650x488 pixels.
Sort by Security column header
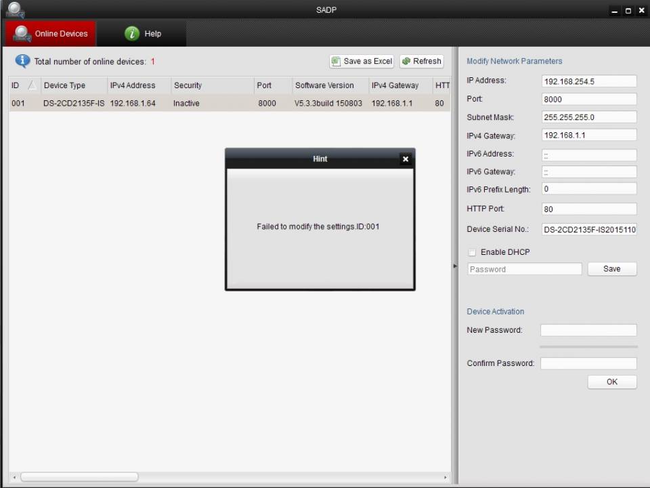tap(212, 85)
